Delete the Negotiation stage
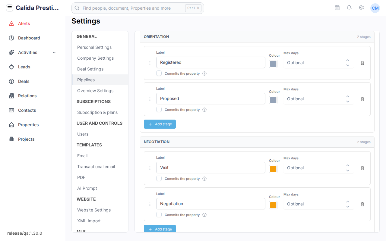This screenshot has height=241, width=386. 362,204
